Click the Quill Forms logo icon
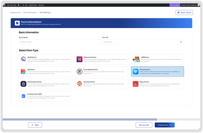The height and width of the screenshot is (133, 203). [x=23, y=60]
